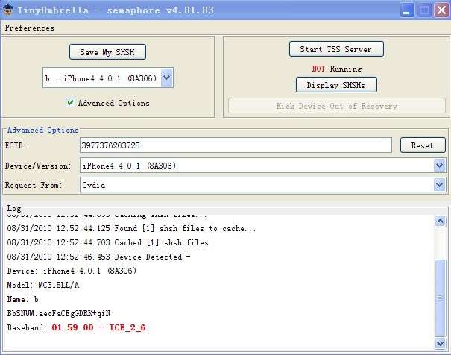Viewport: 451px width, 355px height.
Task: Click the Log scrollbar up arrow
Action: (441, 220)
